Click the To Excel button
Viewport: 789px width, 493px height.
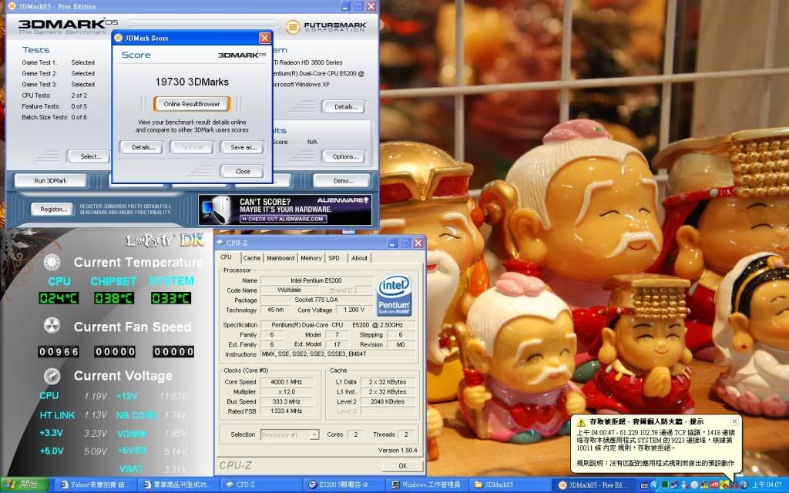pyautogui.click(x=192, y=147)
